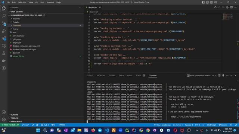Open the File menu
This screenshot has height=134, width=239.
pyautogui.click(x=8, y=3)
